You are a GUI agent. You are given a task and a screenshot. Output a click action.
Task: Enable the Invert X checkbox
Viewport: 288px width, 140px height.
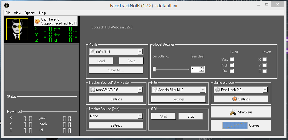pyautogui.click(x=264, y=59)
